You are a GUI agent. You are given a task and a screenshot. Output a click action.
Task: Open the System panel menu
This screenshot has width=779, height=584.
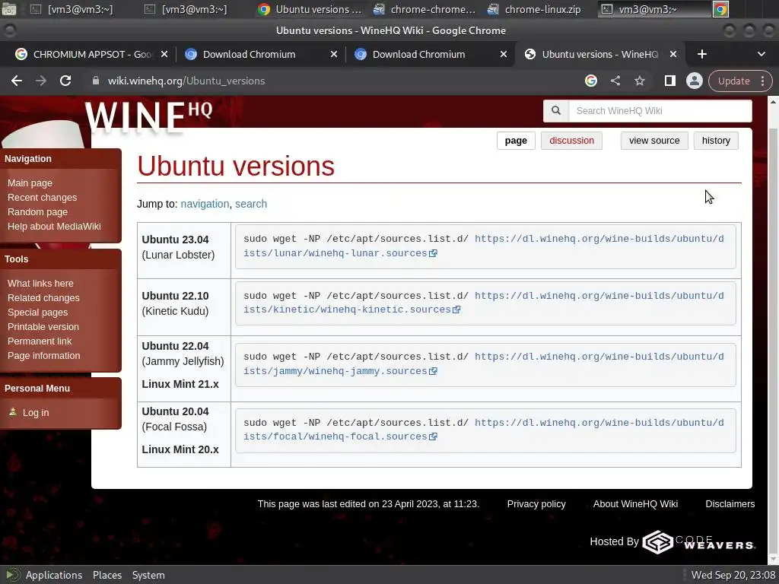(148, 575)
